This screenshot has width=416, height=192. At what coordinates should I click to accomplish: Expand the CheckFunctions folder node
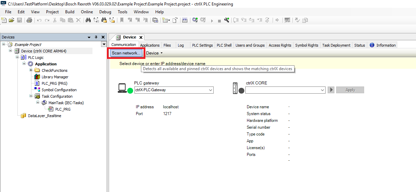click(31, 70)
